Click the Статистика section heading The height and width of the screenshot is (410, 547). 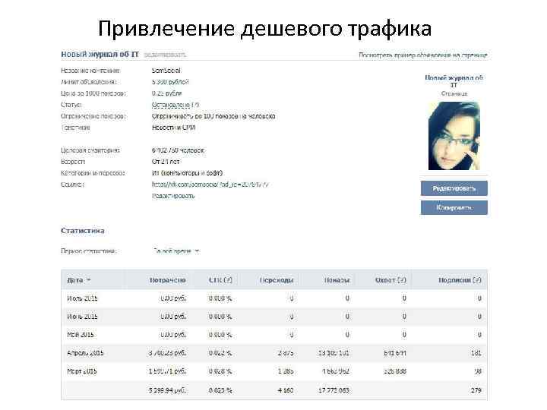pyautogui.click(x=82, y=231)
